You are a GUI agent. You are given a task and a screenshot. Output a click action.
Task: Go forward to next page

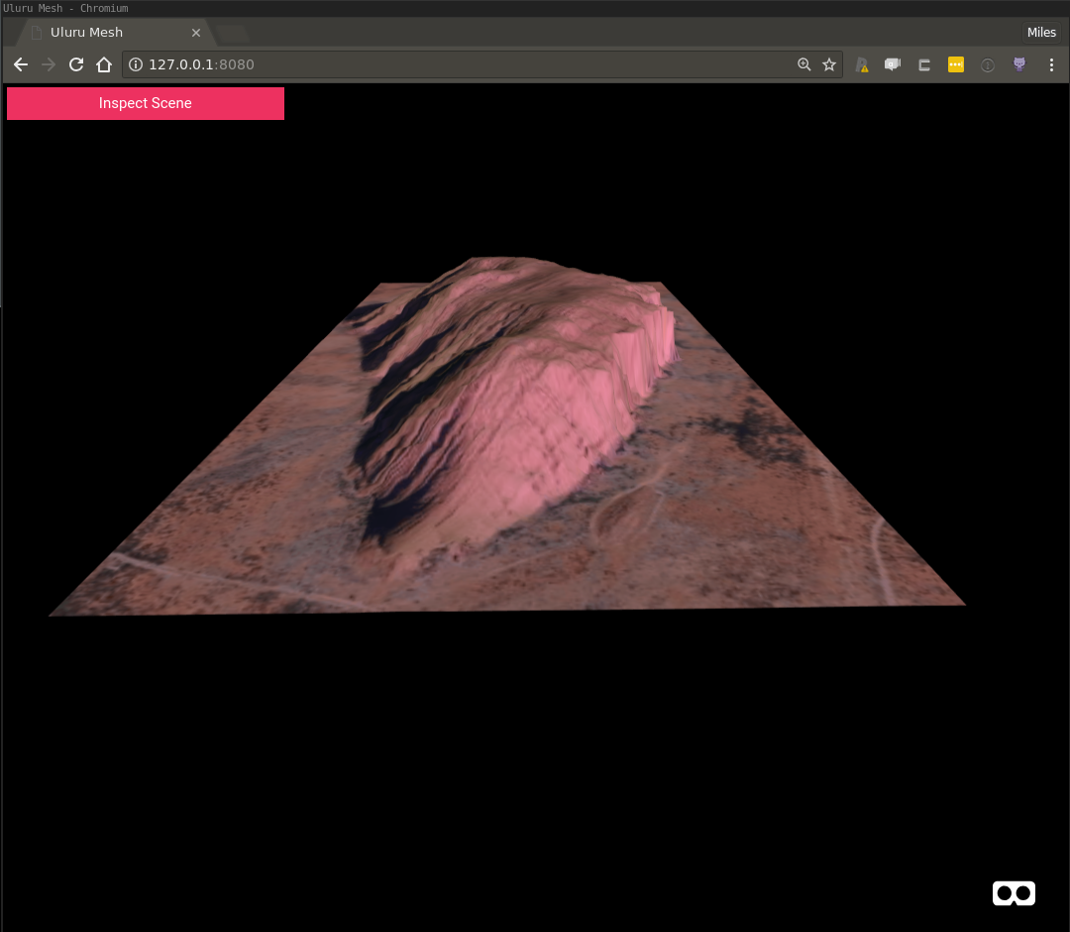pyautogui.click(x=49, y=64)
